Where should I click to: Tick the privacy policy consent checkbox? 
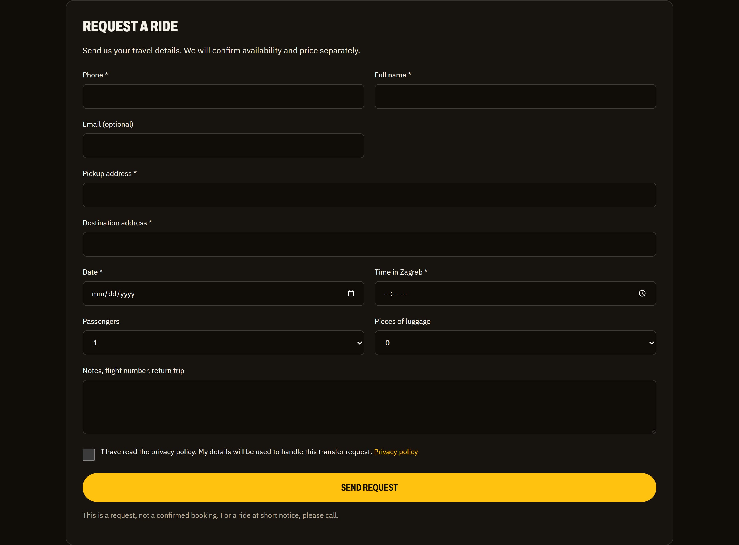click(x=89, y=454)
